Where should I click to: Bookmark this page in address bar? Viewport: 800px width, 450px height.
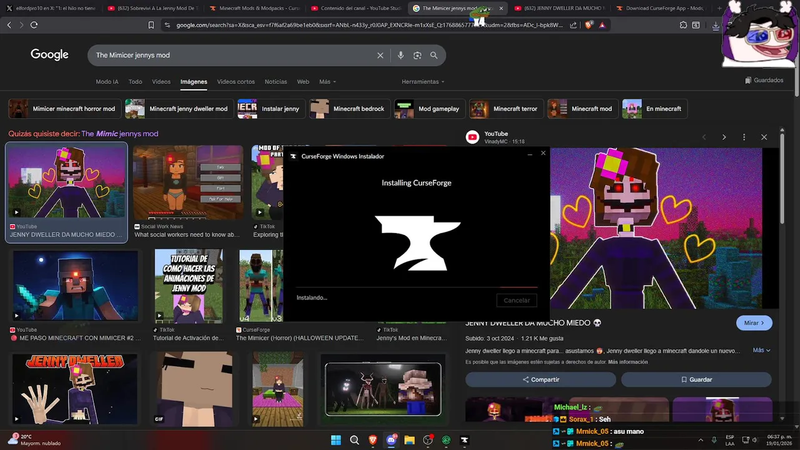151,25
